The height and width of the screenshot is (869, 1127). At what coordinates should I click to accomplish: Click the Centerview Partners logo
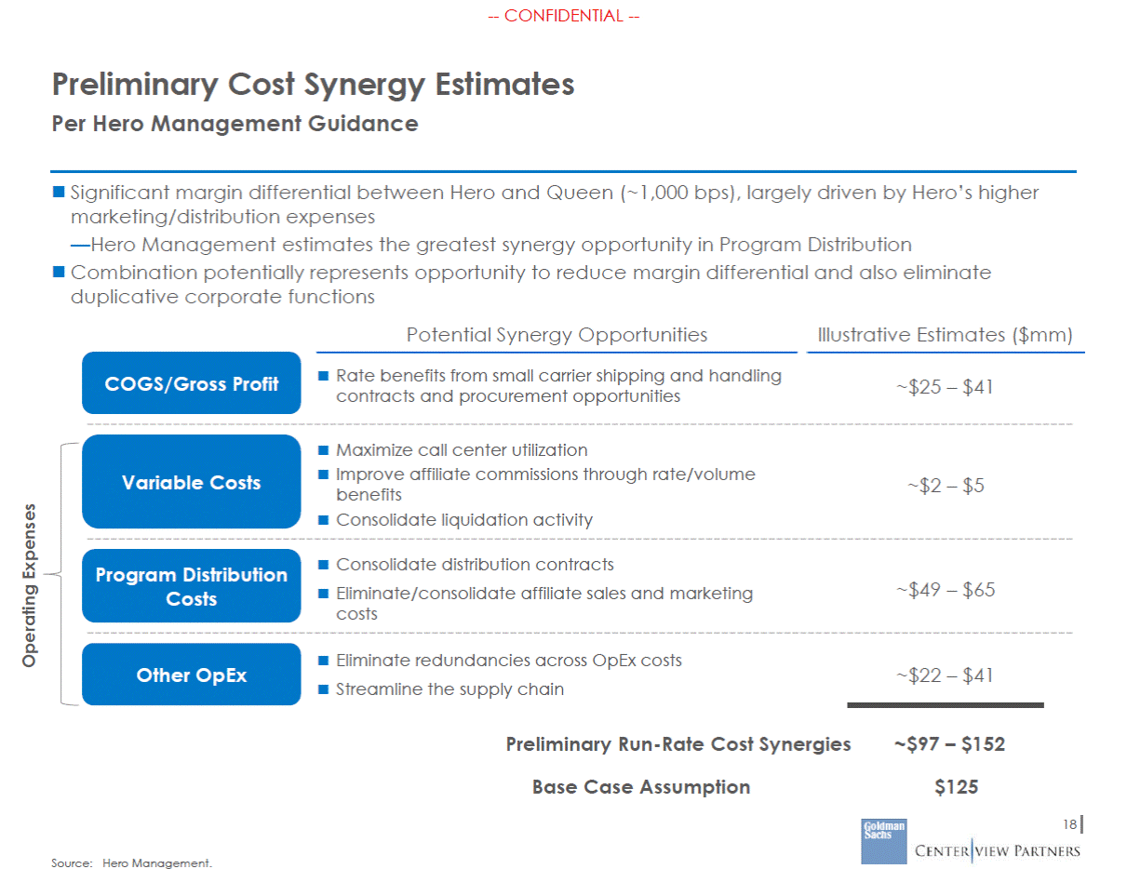point(998,850)
